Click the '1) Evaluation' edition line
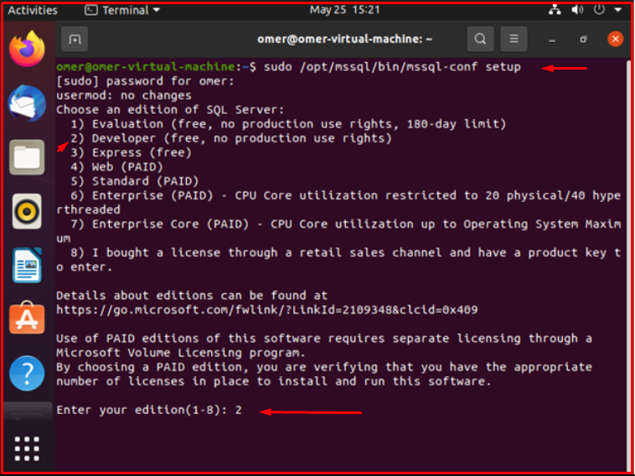Image resolution: width=635 pixels, height=476 pixels. pyautogui.click(x=288, y=124)
